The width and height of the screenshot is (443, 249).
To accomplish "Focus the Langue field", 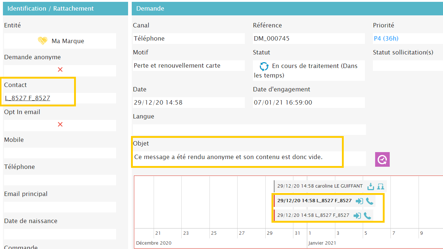I will pyautogui.click(x=249, y=129).
